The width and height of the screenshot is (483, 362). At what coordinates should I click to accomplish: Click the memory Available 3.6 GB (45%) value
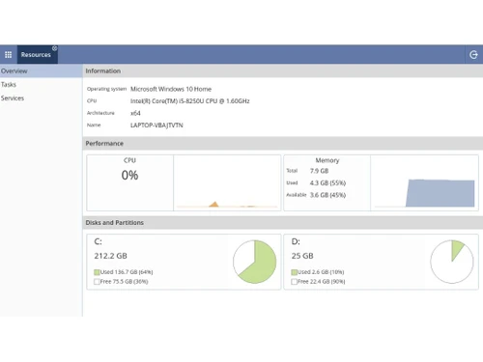click(327, 195)
